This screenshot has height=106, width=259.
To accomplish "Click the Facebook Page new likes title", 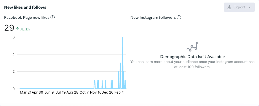I will click(27, 18).
